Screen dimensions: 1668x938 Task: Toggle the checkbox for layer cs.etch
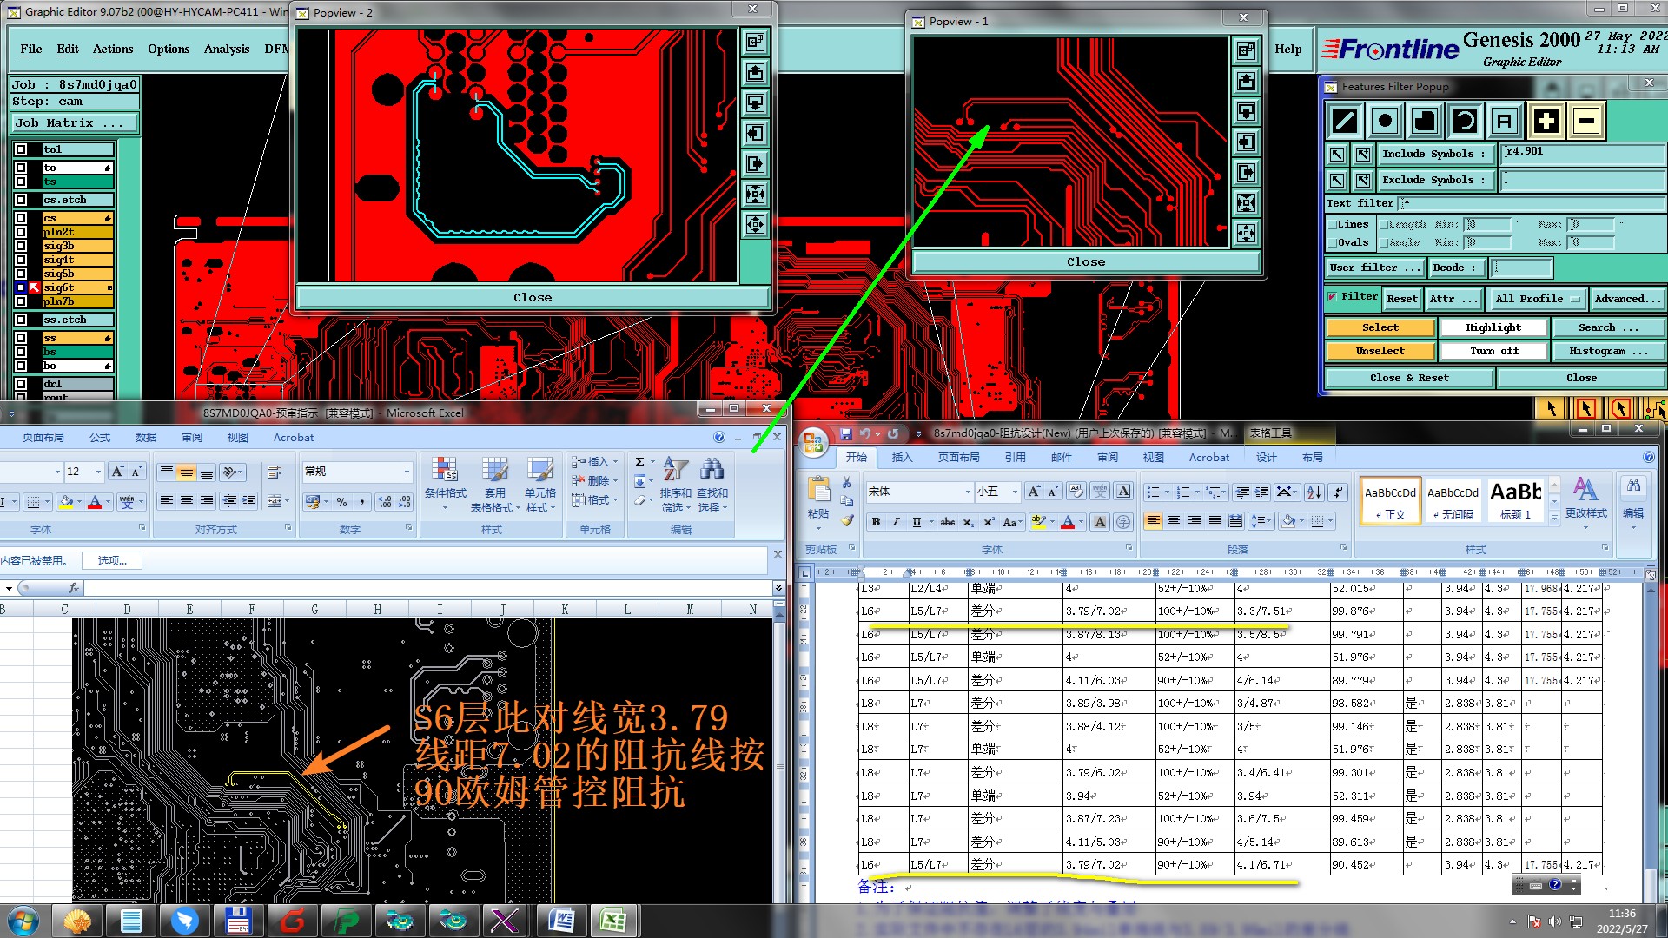[x=21, y=200]
